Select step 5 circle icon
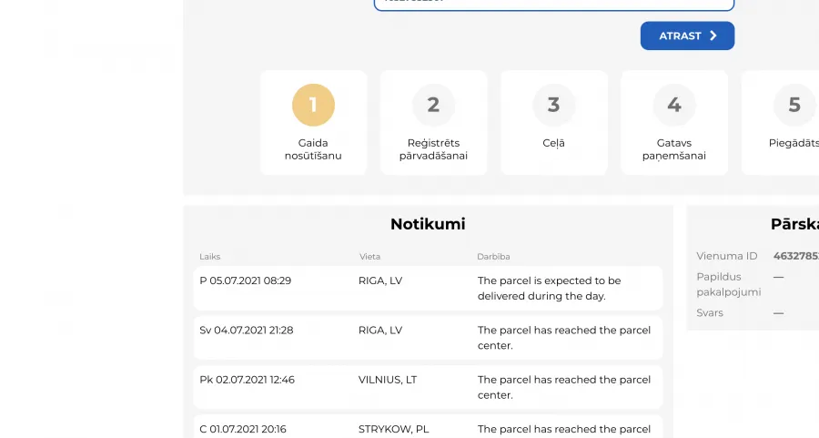This screenshot has width=819, height=438. point(794,105)
